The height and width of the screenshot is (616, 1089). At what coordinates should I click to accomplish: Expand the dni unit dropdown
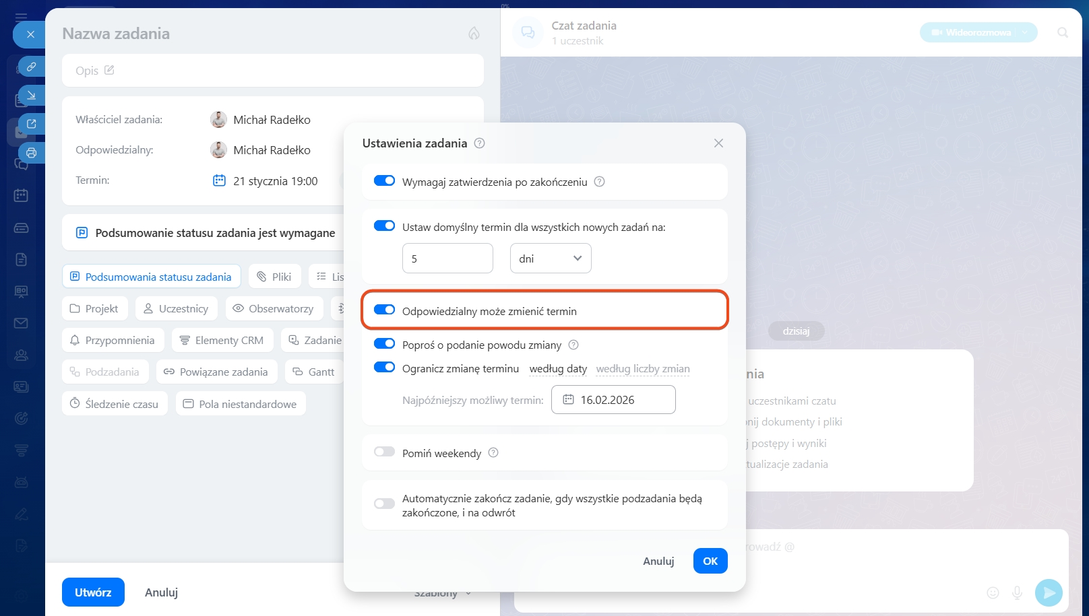point(551,259)
